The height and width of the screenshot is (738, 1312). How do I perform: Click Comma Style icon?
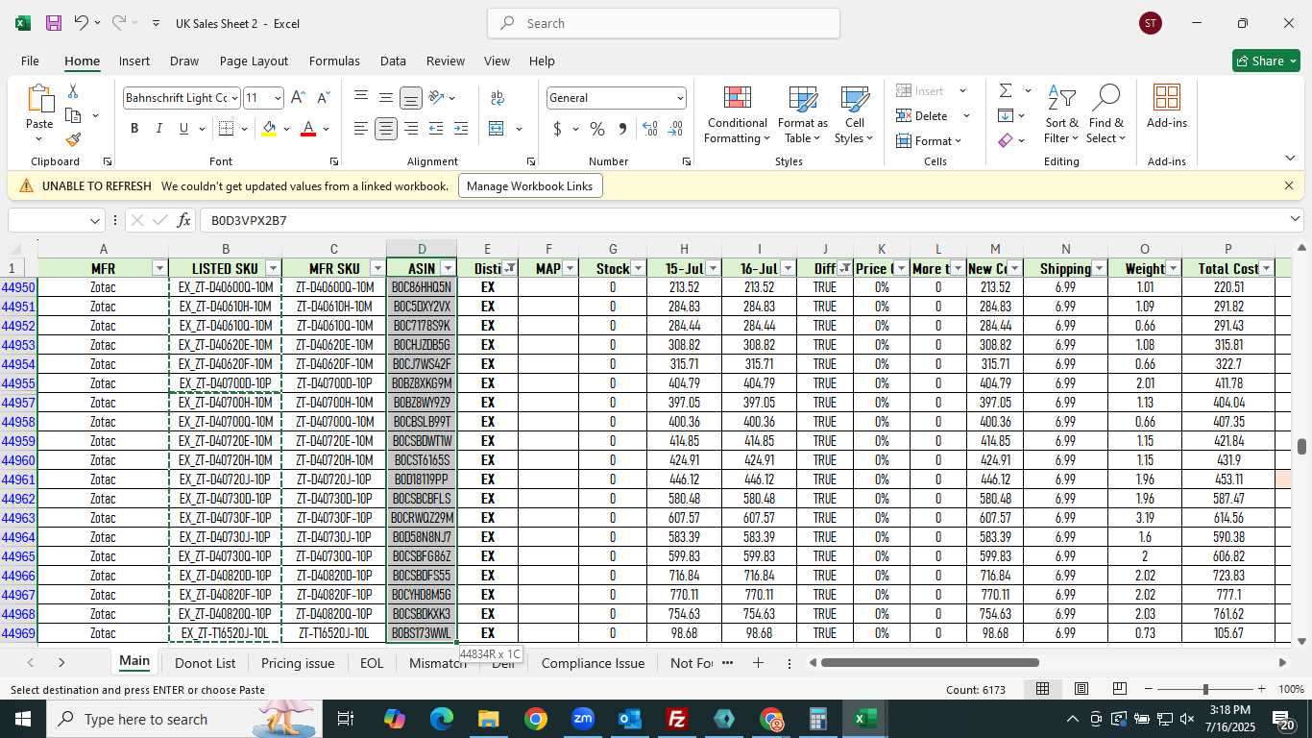[x=622, y=129]
